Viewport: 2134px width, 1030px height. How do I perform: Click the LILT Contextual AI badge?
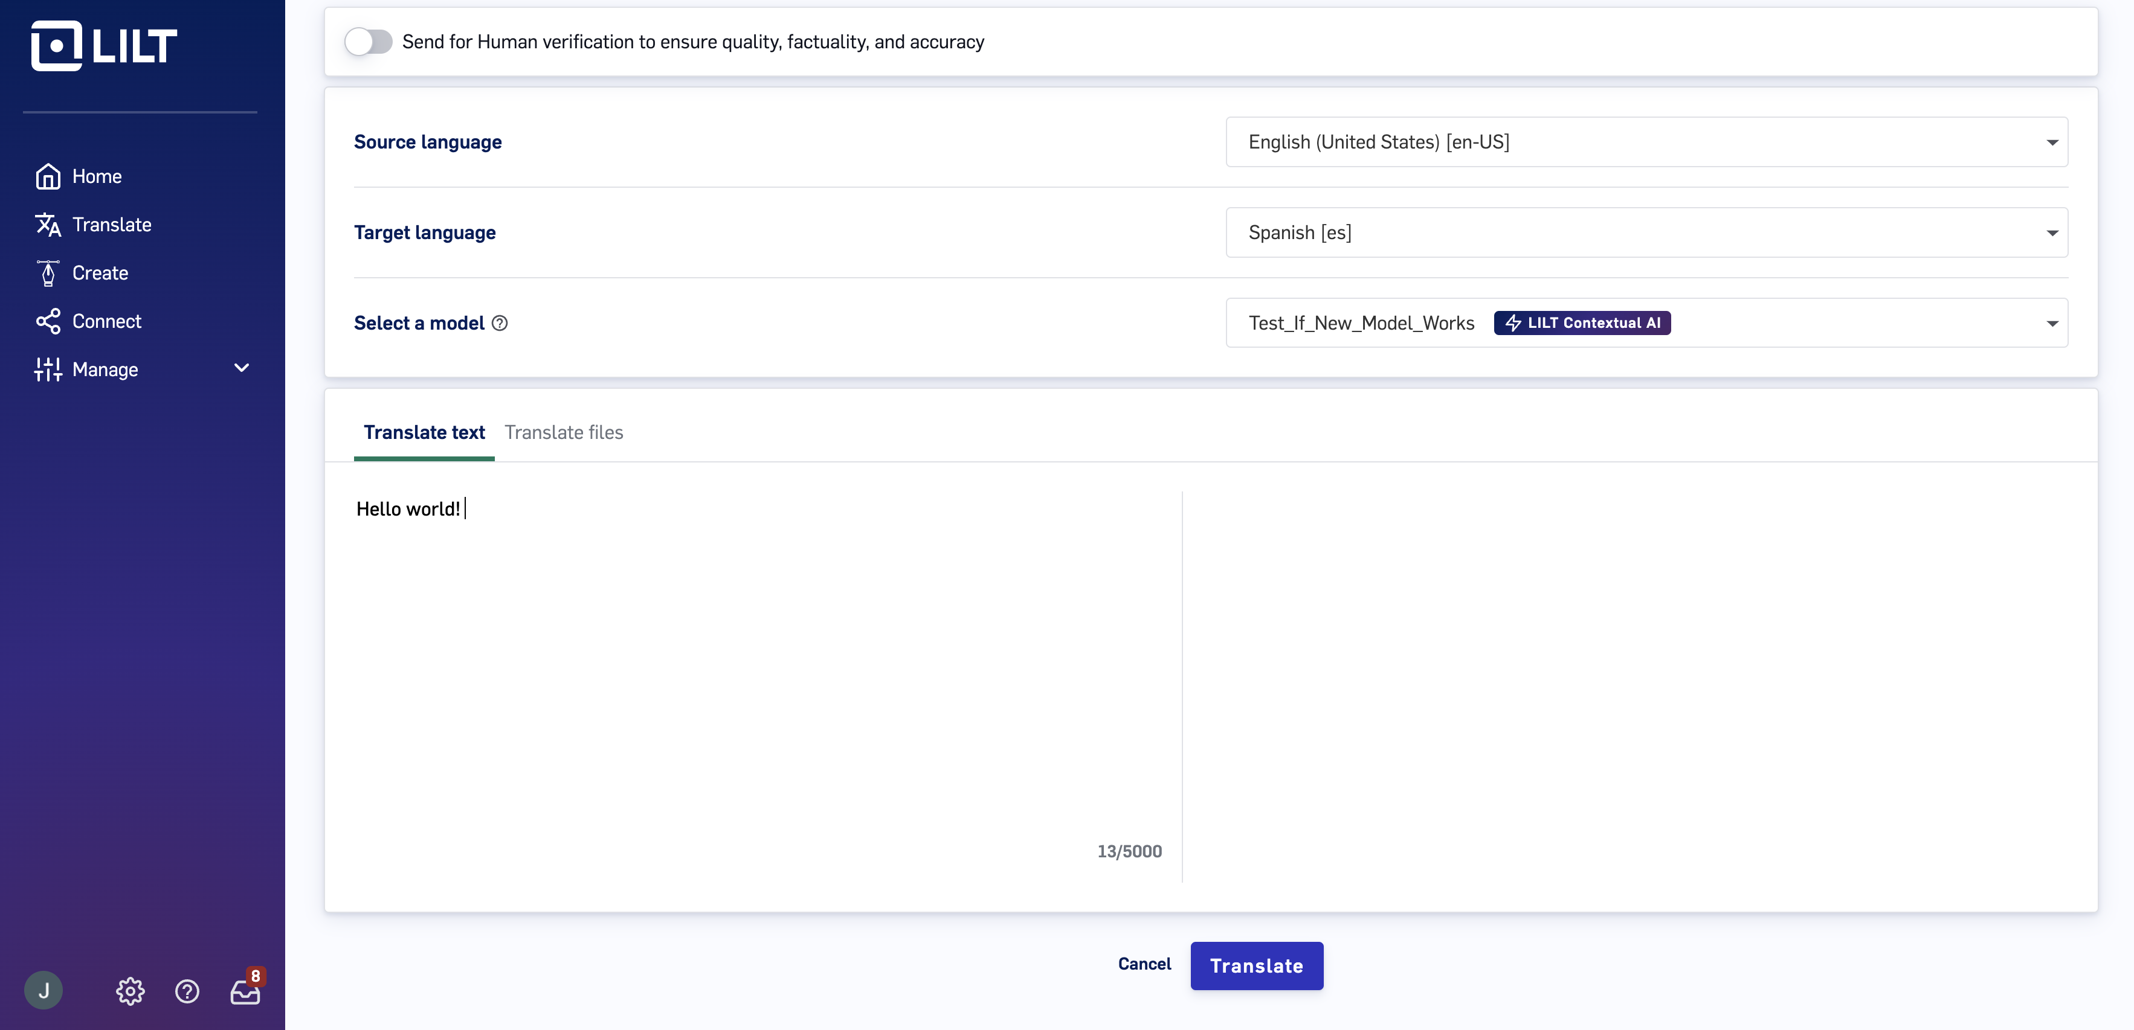tap(1582, 323)
